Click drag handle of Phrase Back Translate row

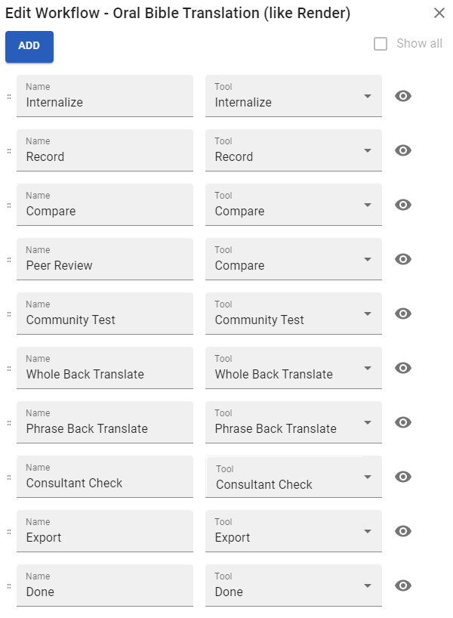tap(9, 423)
